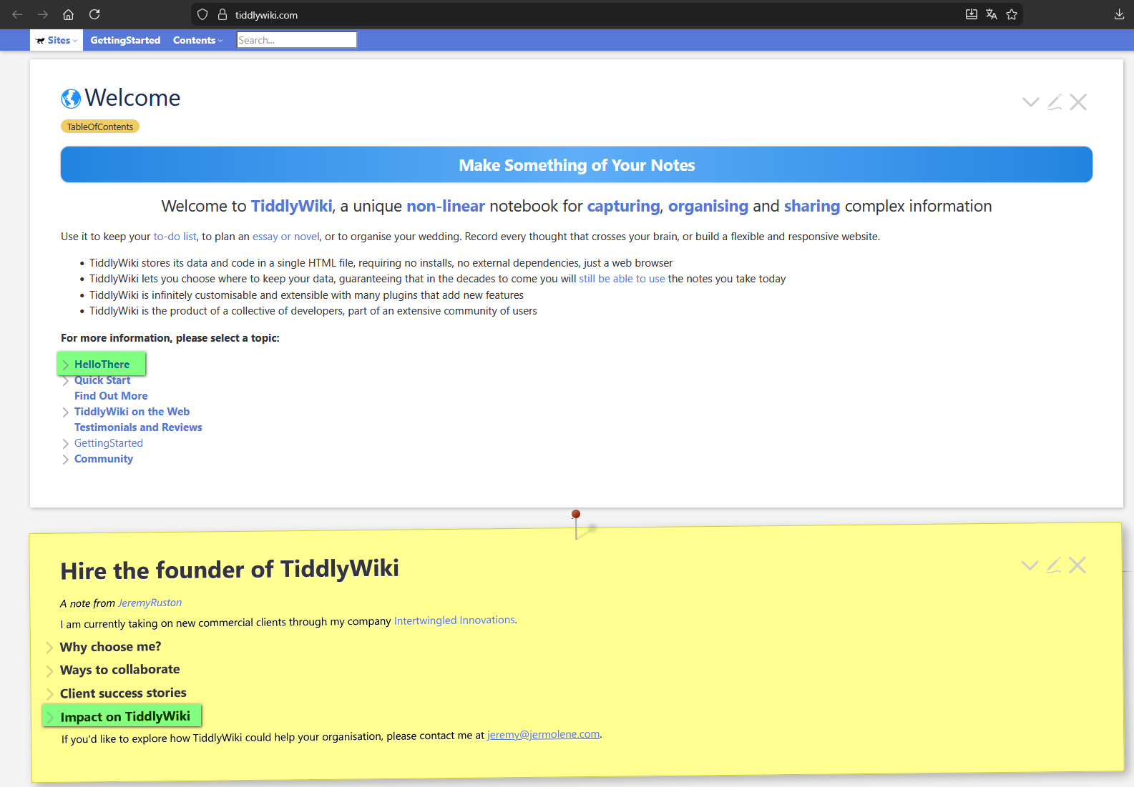Image resolution: width=1134 pixels, height=787 pixels.
Task: Close the Hire the founder note
Action: [1077, 565]
